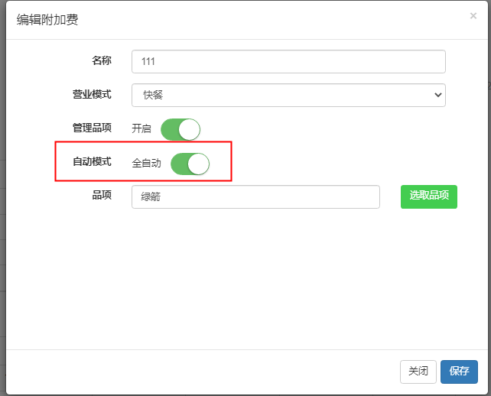The image size is (491, 396).
Task: Click the chevron arrow of the 快餐 select
Action: (437, 95)
